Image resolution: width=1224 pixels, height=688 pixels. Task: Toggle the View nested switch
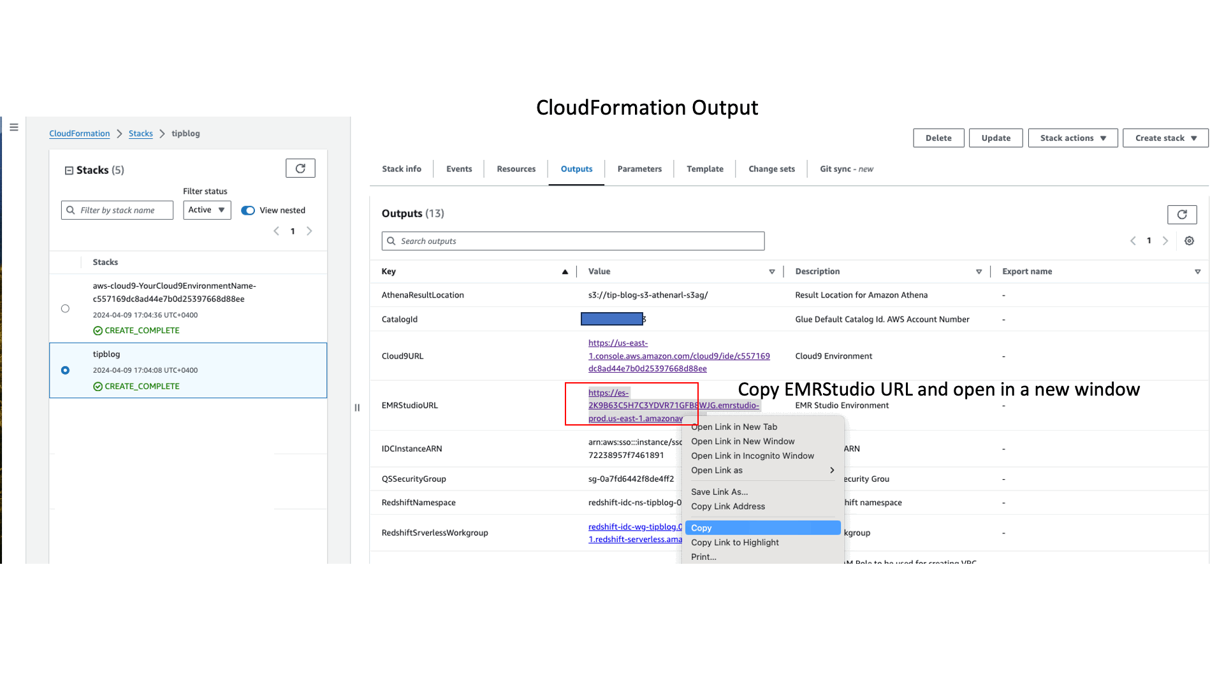(x=248, y=211)
